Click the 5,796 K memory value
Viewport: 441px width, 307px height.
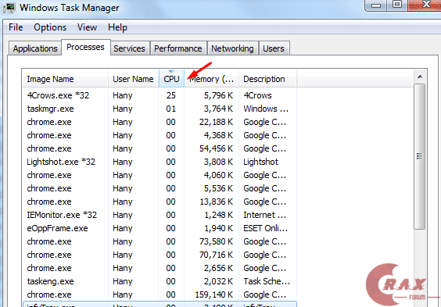[x=218, y=95]
